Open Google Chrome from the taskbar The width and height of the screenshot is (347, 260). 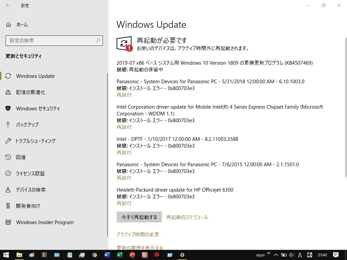click(x=95, y=255)
